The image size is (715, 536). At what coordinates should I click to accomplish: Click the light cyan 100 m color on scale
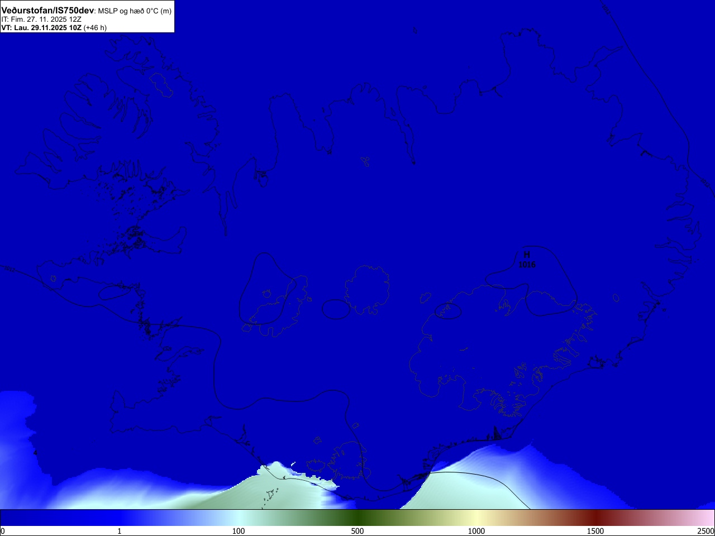pyautogui.click(x=239, y=518)
